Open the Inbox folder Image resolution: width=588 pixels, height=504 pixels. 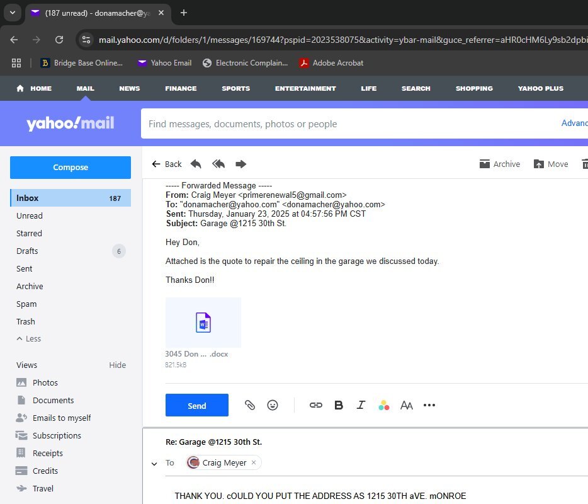click(71, 198)
